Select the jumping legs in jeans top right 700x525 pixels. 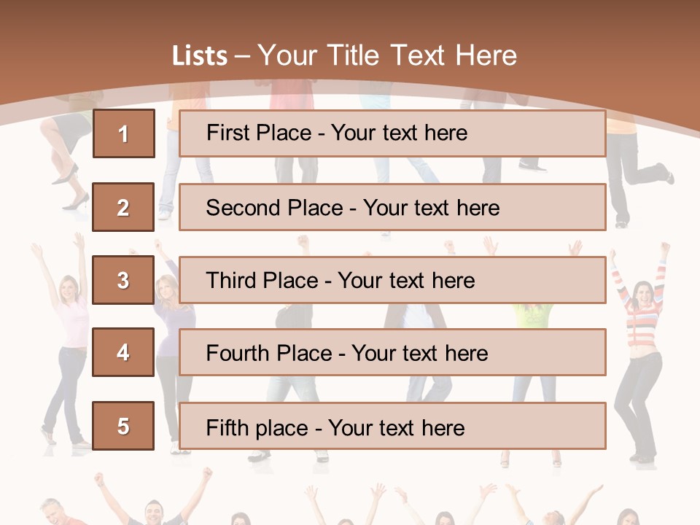634,175
